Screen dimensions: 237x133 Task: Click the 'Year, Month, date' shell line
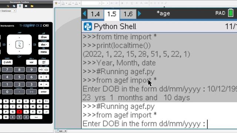[119, 63]
